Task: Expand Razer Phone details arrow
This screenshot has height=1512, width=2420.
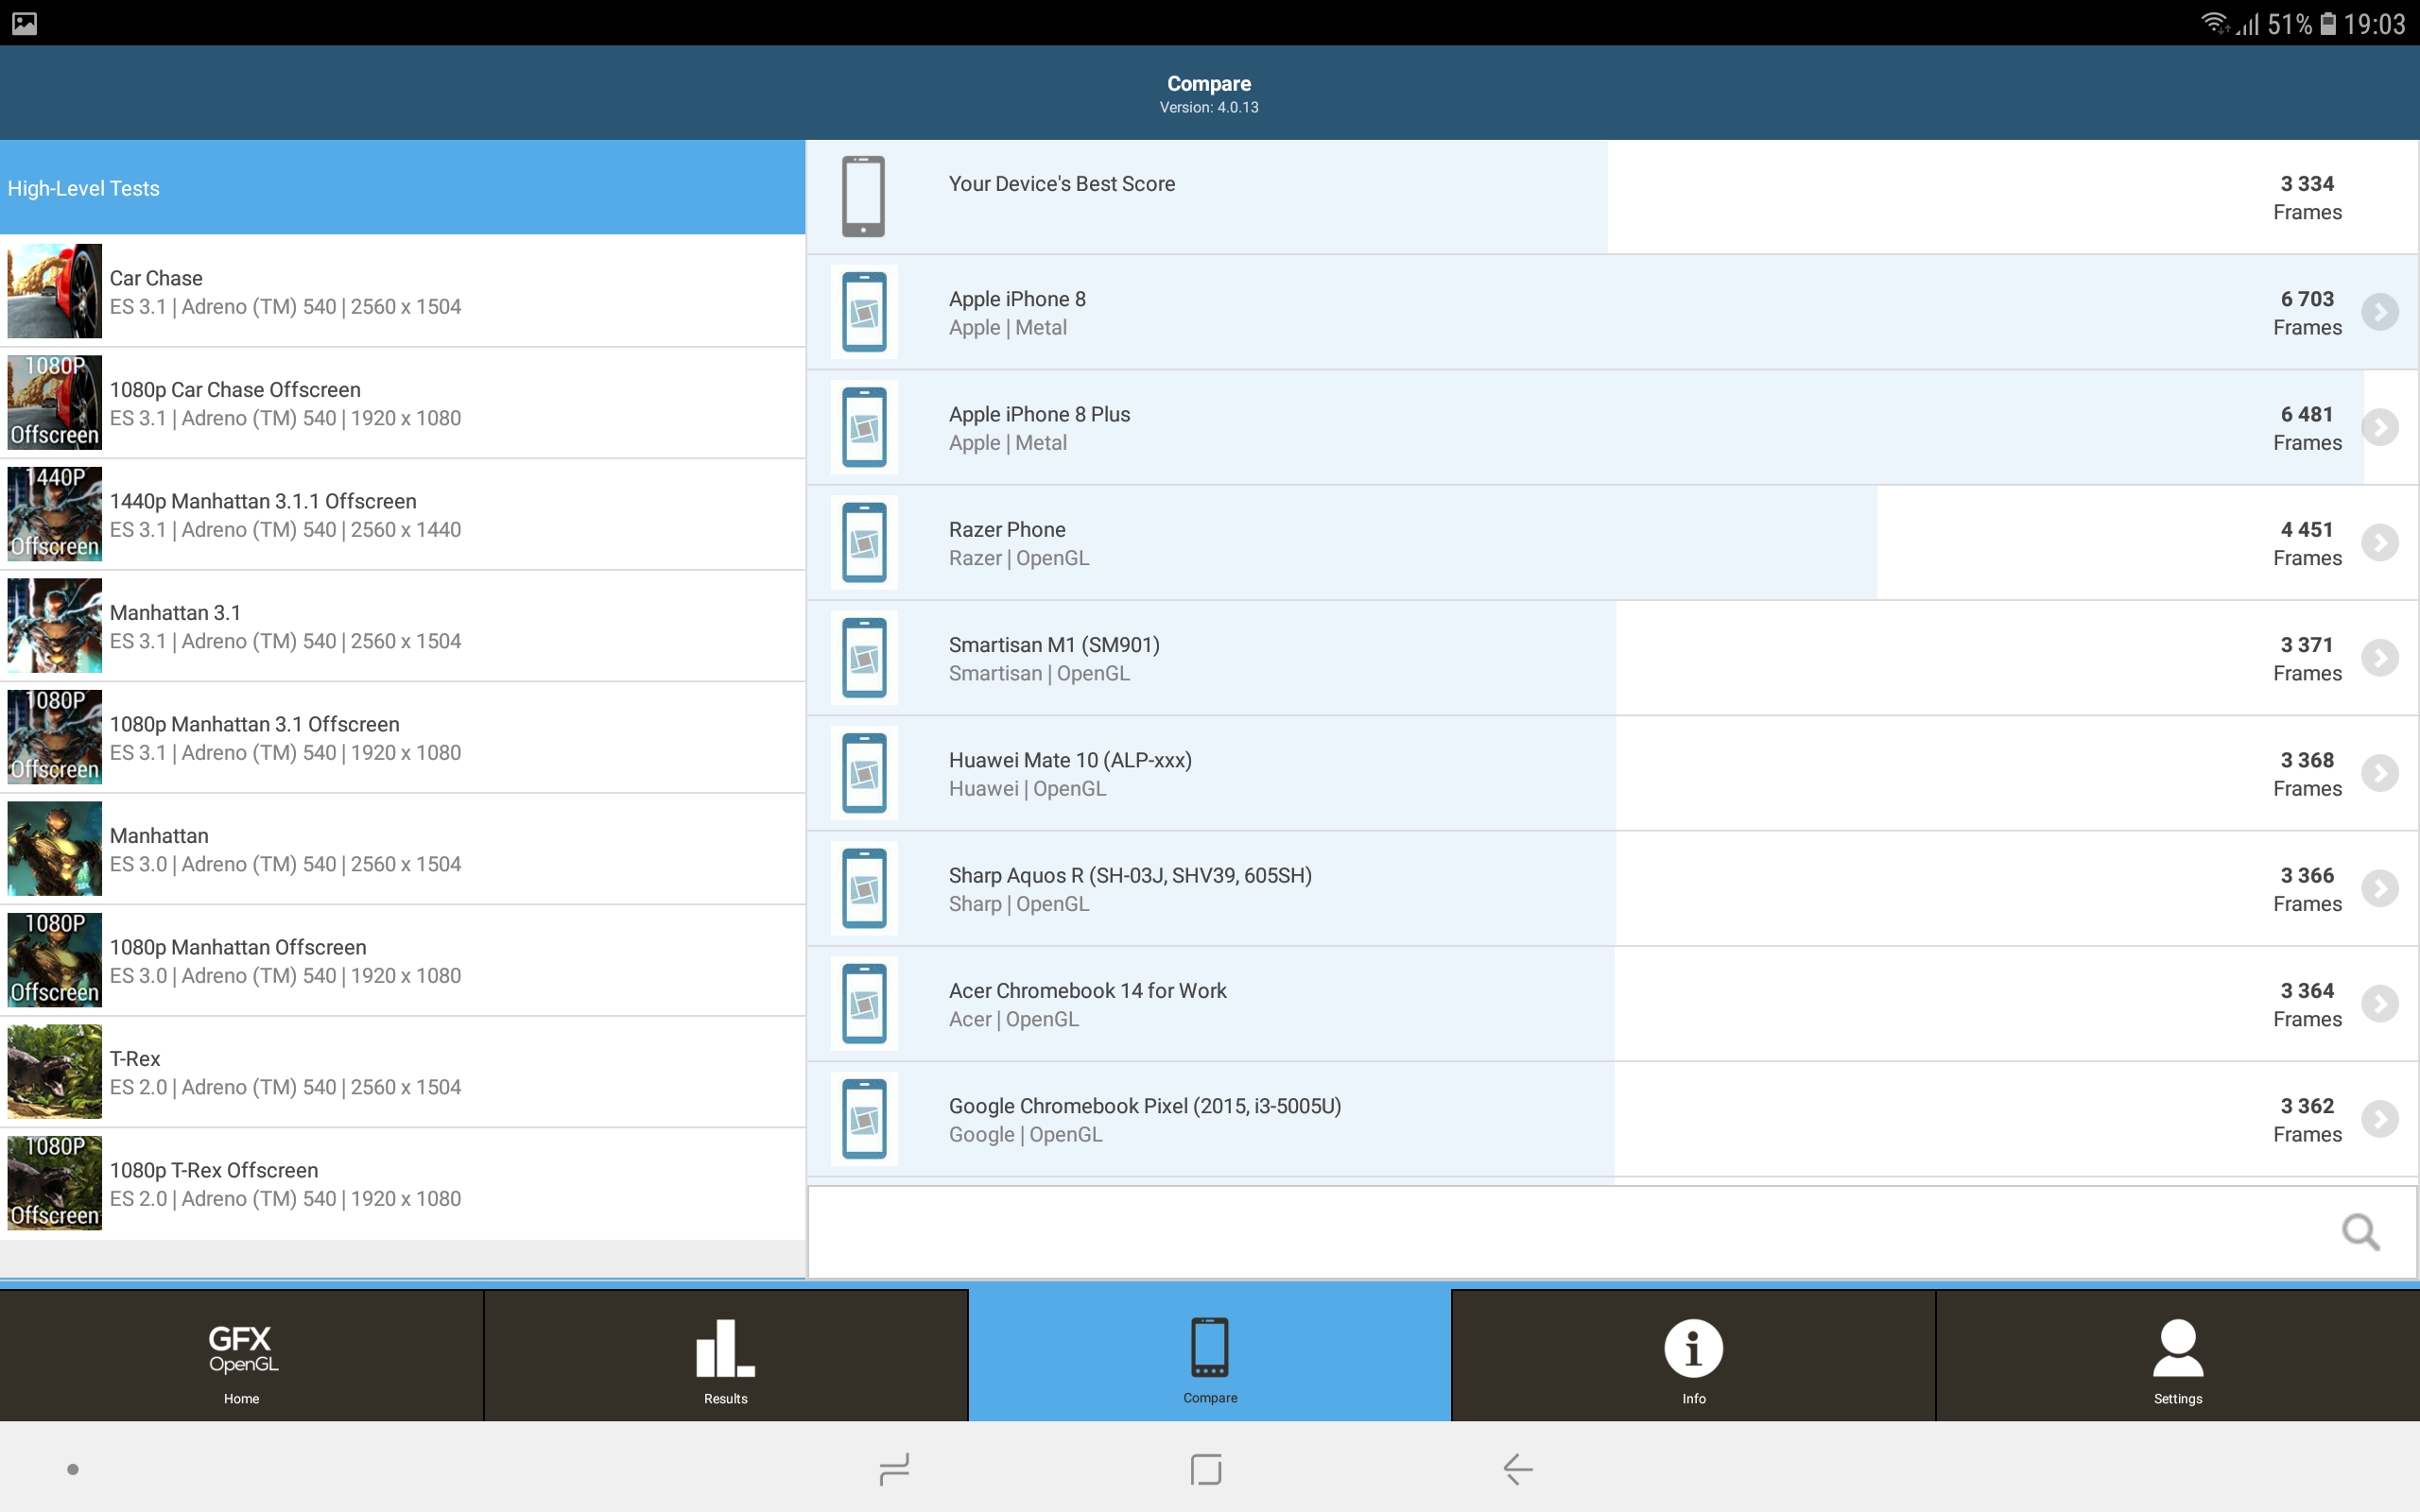Action: 2380,542
